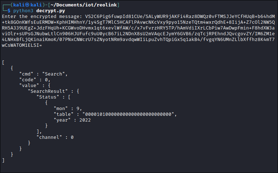Click the year value 2022
278x173 pixels.
pyautogui.click(x=85, y=120)
